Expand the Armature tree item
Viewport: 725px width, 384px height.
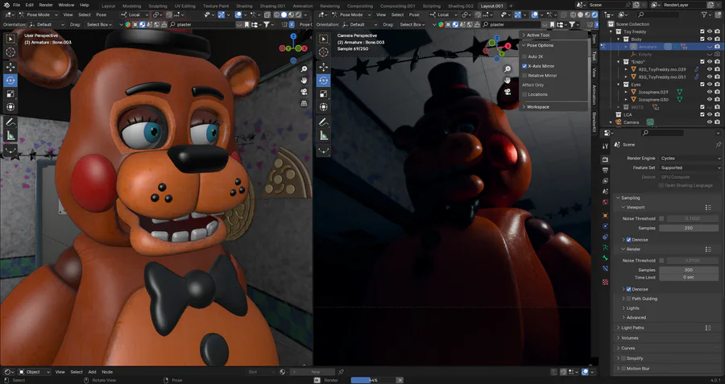coord(626,47)
